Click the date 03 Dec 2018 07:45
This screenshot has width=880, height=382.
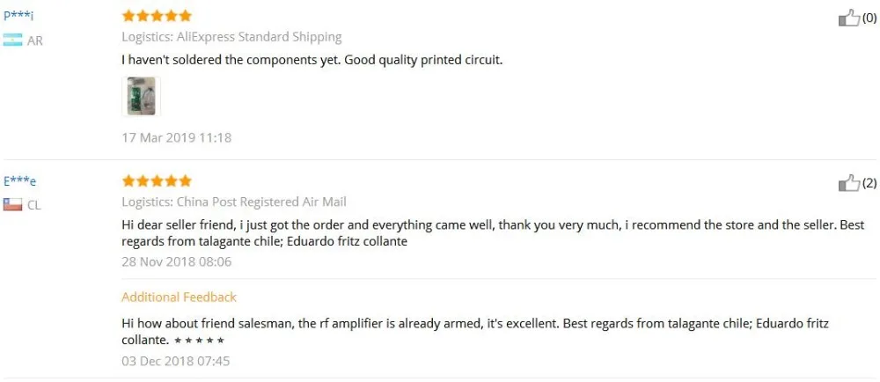coord(176,361)
